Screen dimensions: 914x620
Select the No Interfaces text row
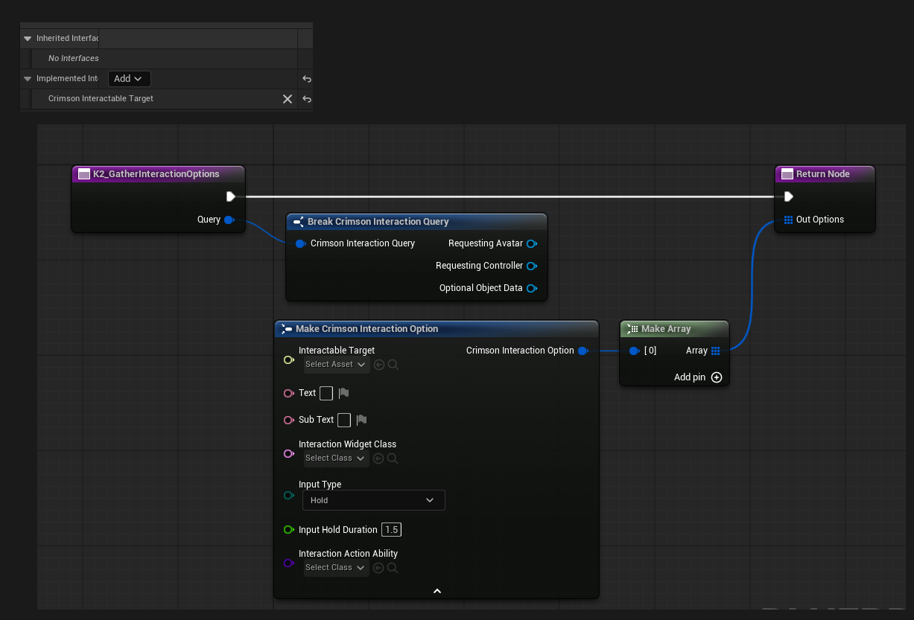(x=73, y=58)
